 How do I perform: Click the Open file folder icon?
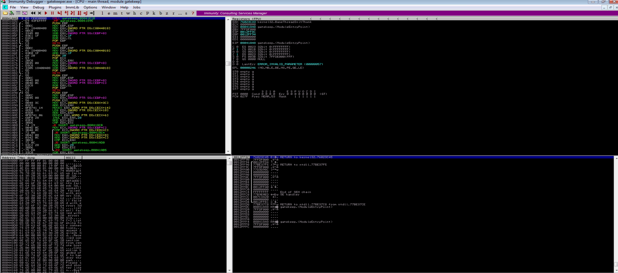pos(5,13)
